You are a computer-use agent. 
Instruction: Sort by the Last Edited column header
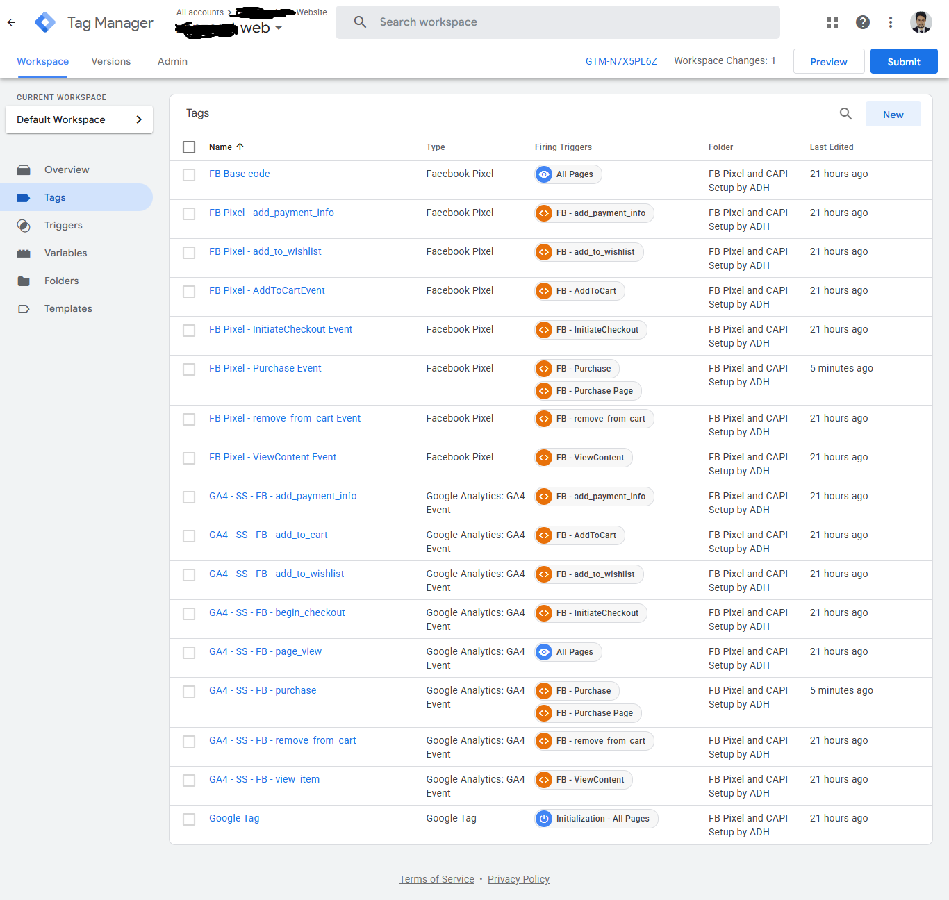click(x=832, y=147)
